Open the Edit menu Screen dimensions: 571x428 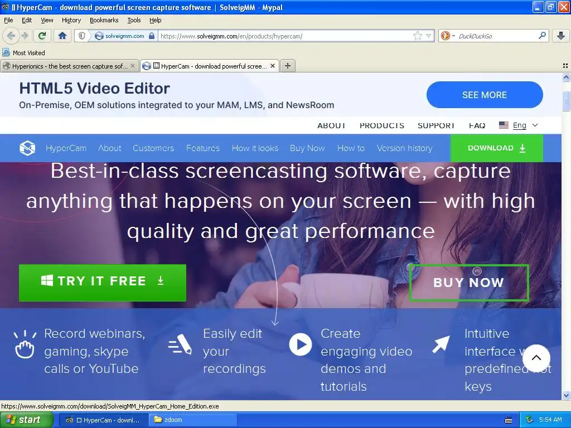coord(27,20)
